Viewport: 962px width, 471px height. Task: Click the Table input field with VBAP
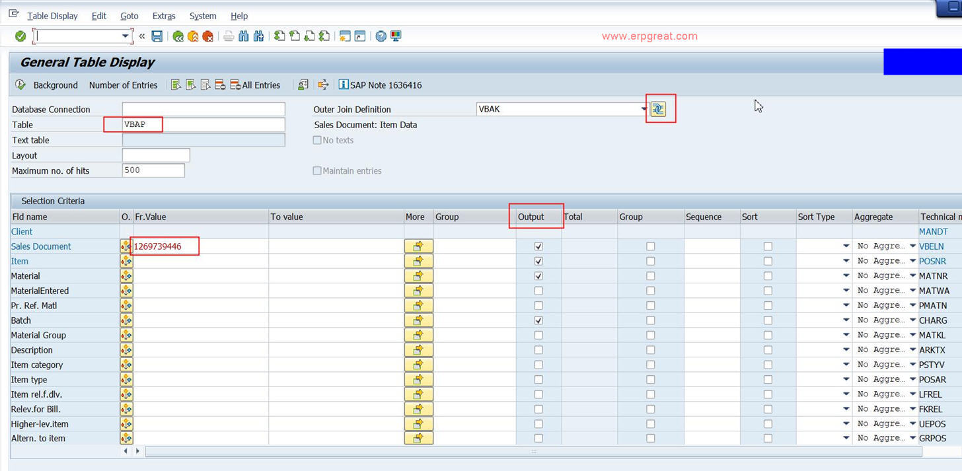click(203, 124)
